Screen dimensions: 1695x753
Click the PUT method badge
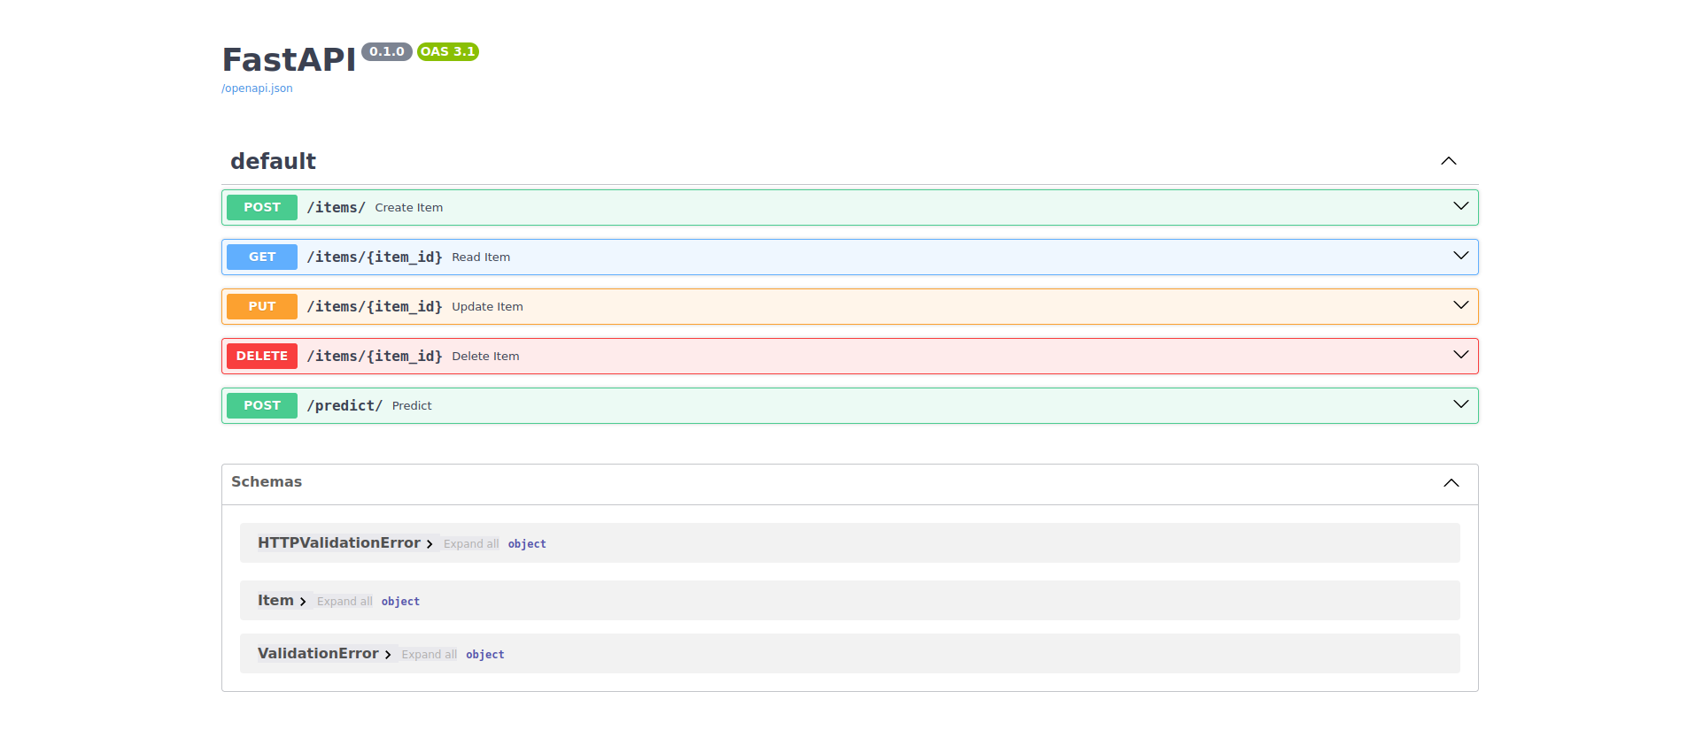(x=262, y=306)
